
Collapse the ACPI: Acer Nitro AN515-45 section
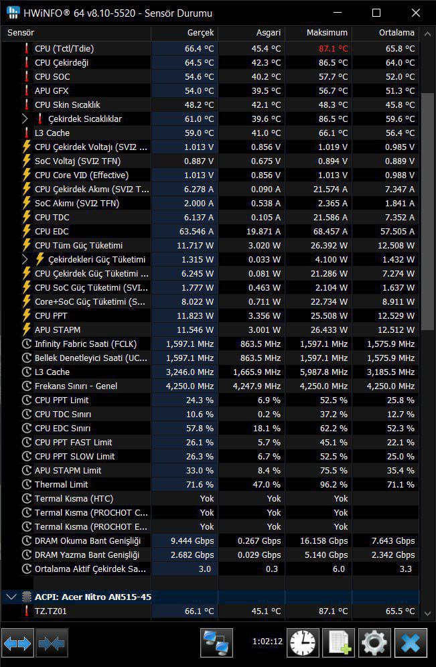point(11,597)
